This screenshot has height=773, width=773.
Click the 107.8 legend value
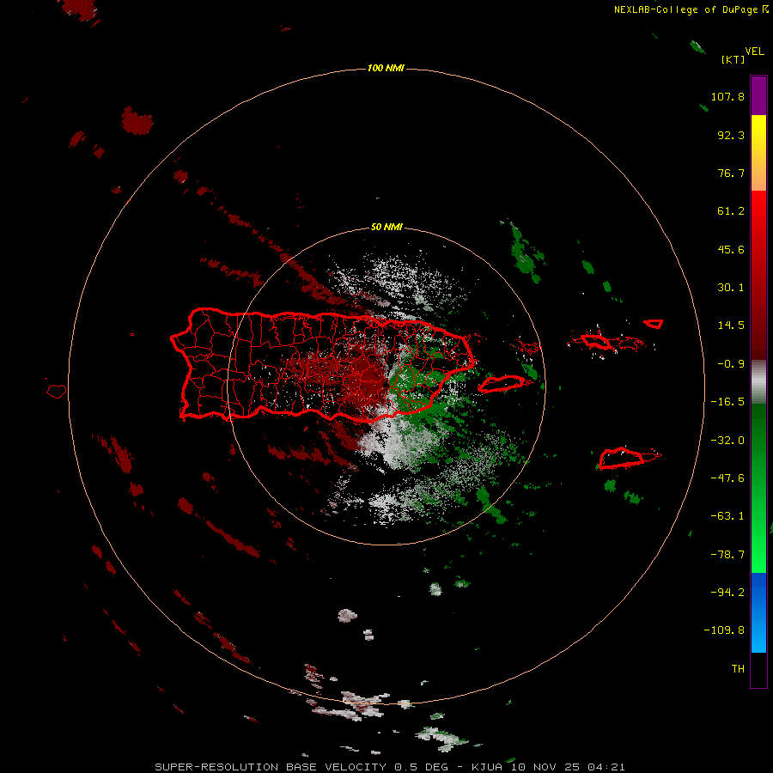point(727,96)
